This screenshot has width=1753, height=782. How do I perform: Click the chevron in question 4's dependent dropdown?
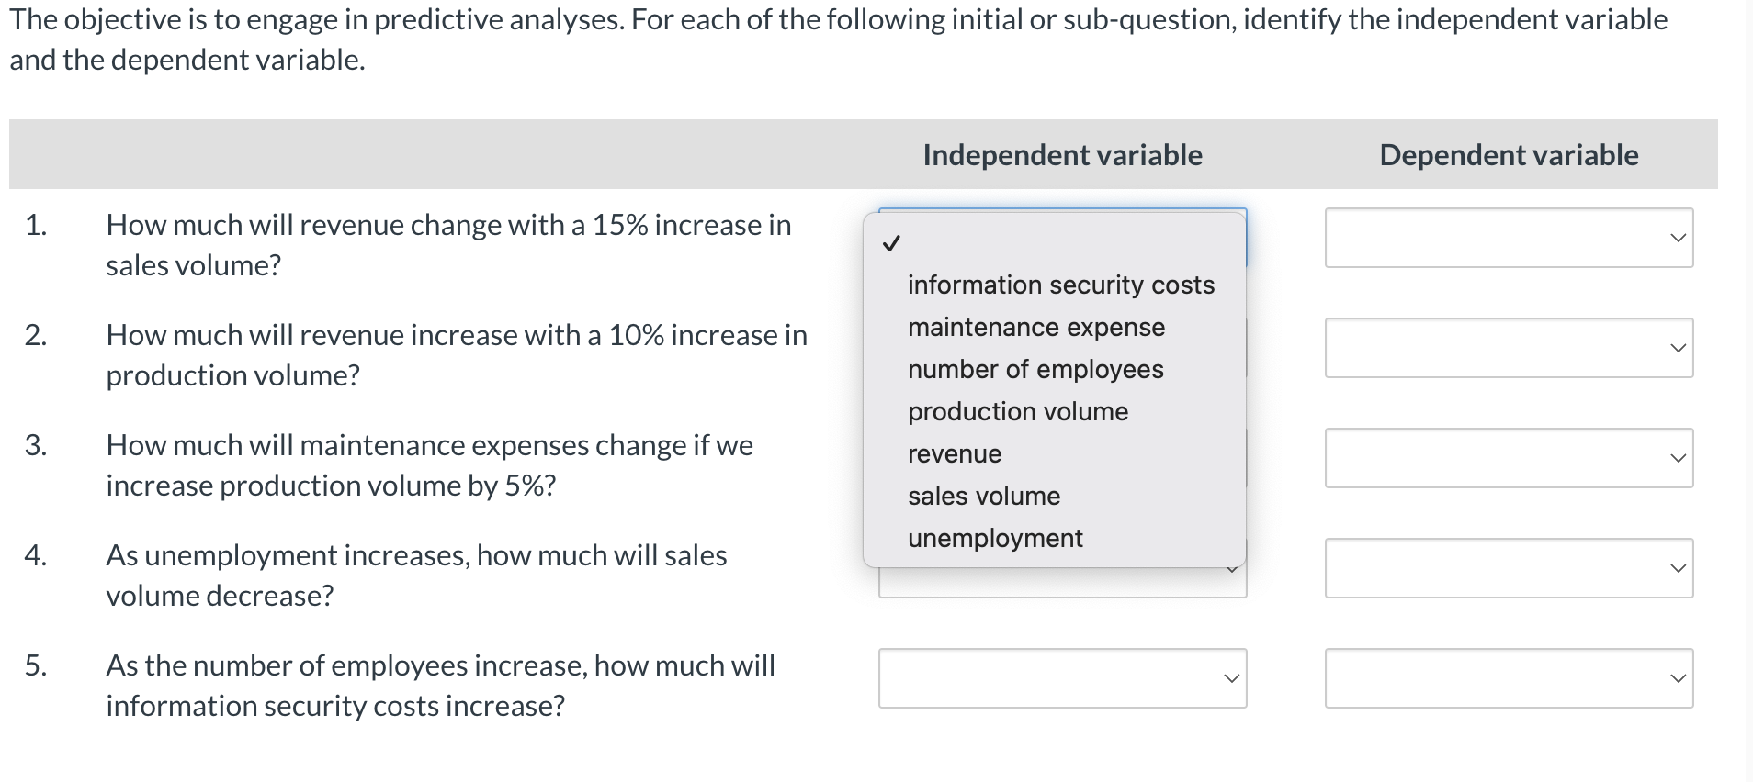pyautogui.click(x=1679, y=568)
